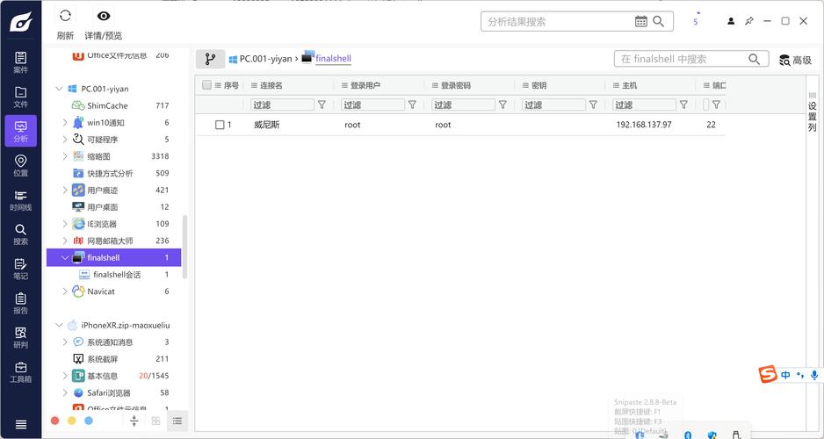Select finalshell会话 in the tree
Image resolution: width=824 pixels, height=439 pixels.
pyautogui.click(x=117, y=275)
